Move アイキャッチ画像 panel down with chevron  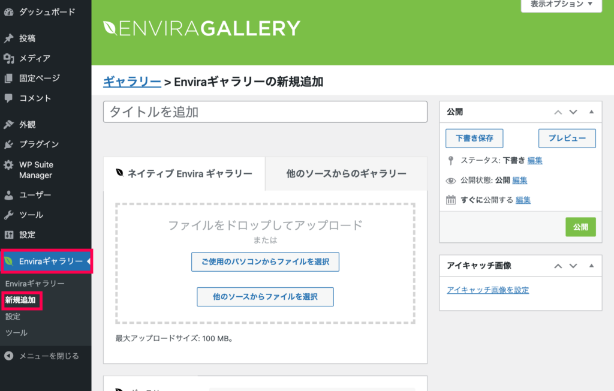[573, 266]
